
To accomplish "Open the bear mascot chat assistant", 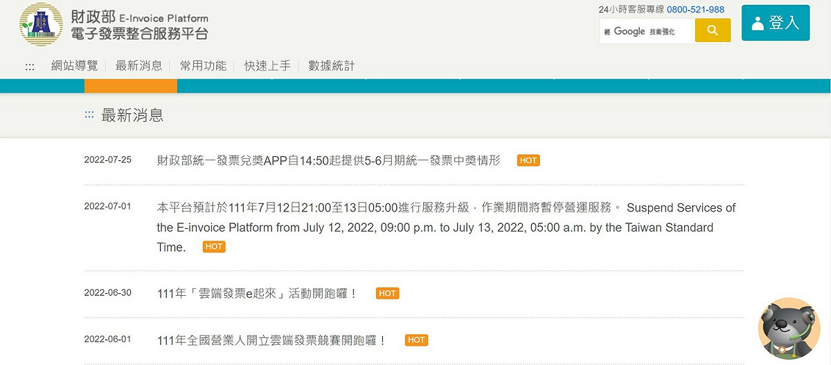I will (x=789, y=329).
